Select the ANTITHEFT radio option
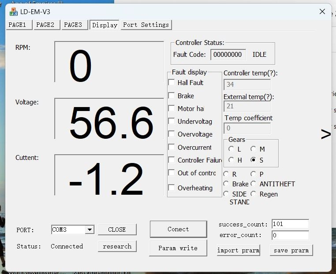The width and height of the screenshot is (336, 274). point(254,184)
